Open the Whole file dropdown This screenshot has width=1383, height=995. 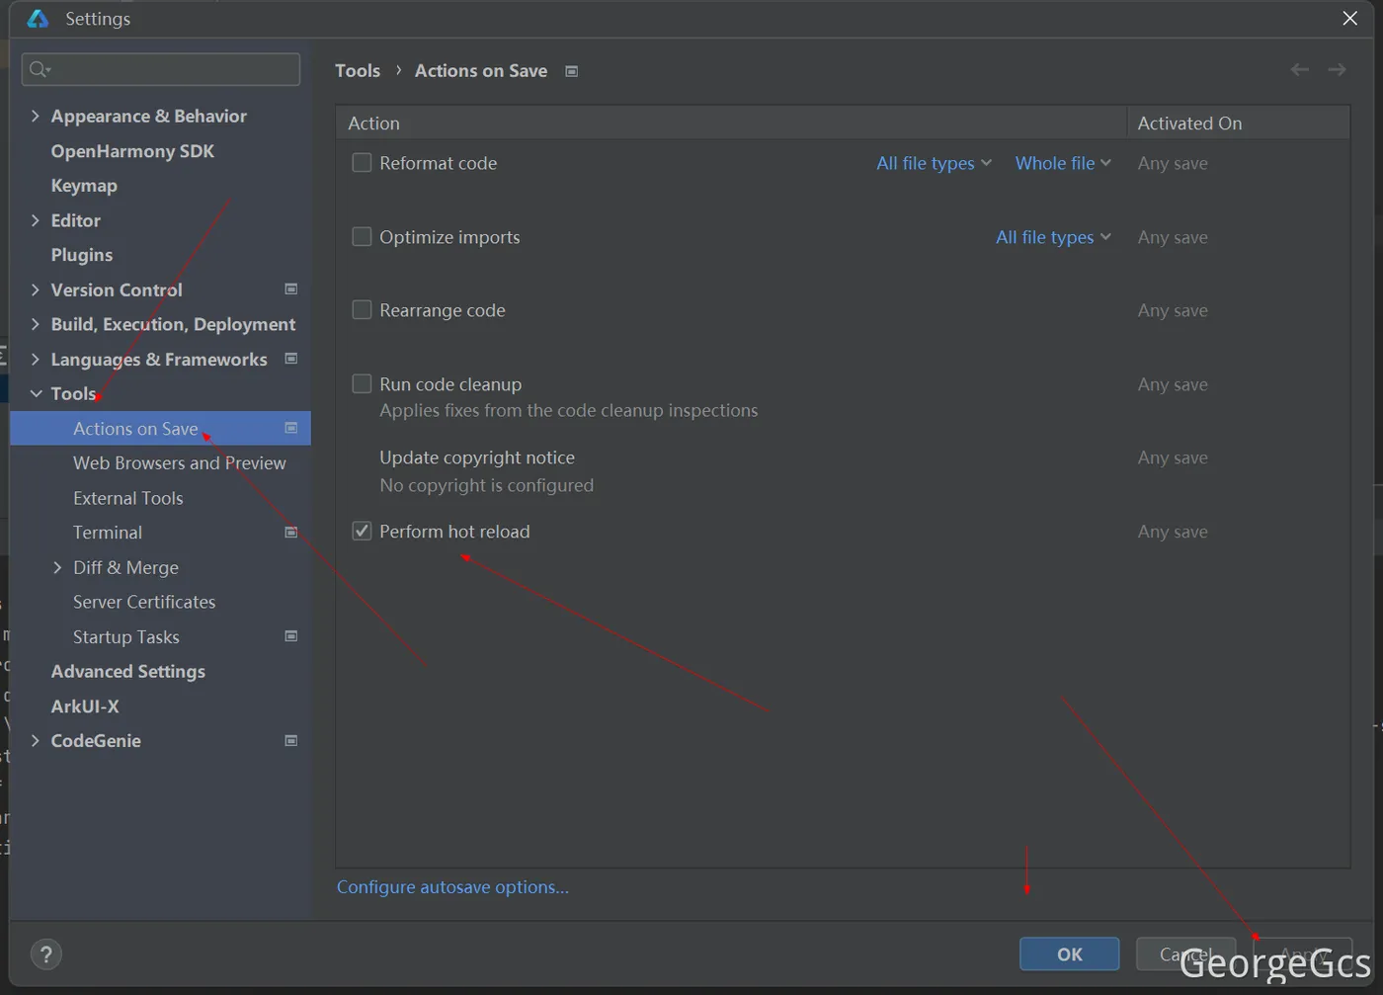click(x=1063, y=163)
